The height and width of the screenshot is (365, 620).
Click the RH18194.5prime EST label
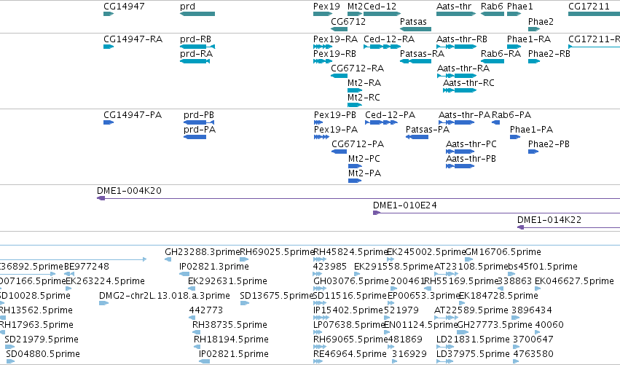pyautogui.click(x=231, y=340)
